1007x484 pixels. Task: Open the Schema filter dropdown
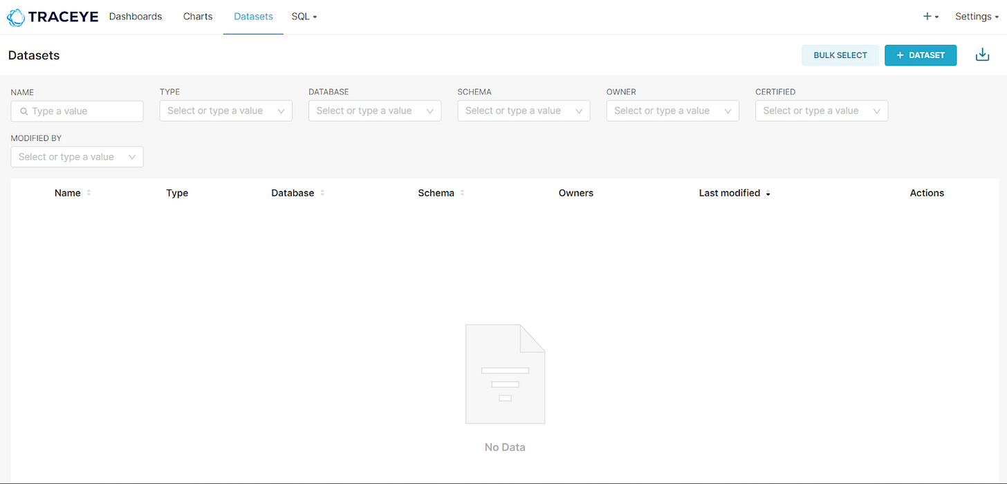click(x=524, y=111)
